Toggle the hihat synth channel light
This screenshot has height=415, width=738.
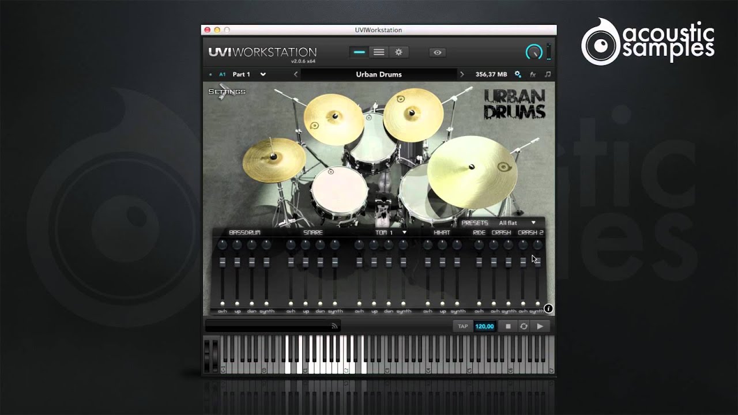point(457,303)
